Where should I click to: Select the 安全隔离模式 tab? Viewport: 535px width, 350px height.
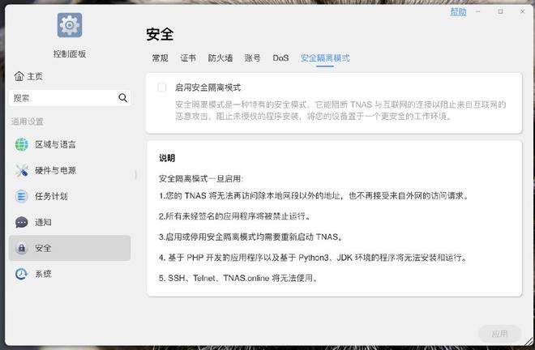pyautogui.click(x=325, y=58)
